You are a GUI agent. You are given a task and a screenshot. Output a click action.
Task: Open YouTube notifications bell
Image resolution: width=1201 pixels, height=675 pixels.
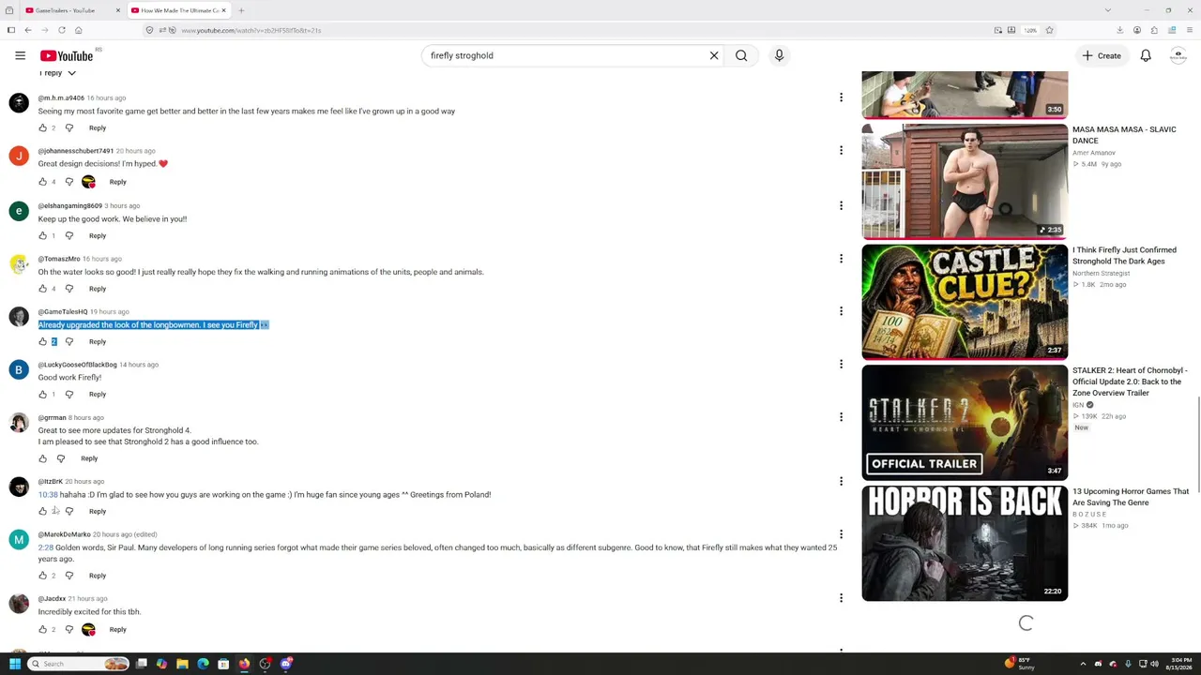click(x=1146, y=55)
